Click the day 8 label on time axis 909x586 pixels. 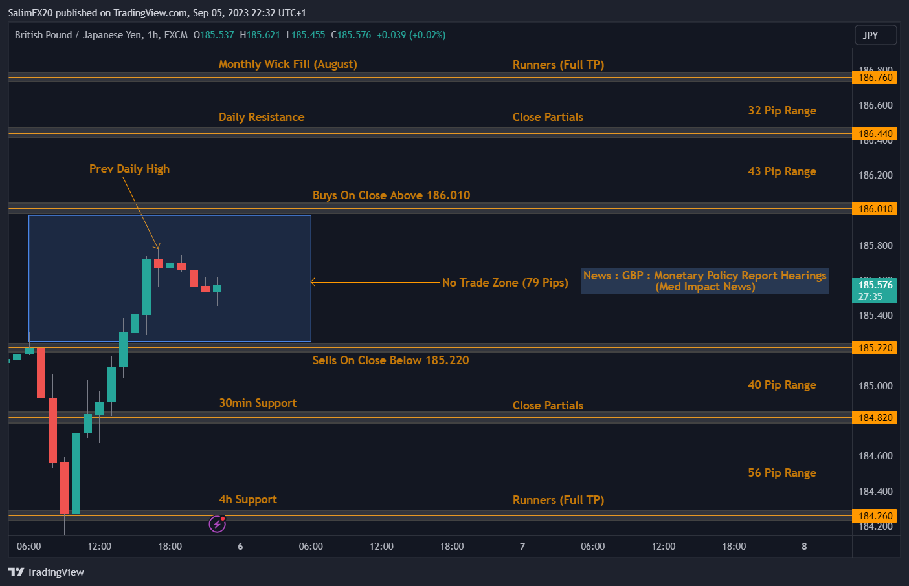pos(804,547)
